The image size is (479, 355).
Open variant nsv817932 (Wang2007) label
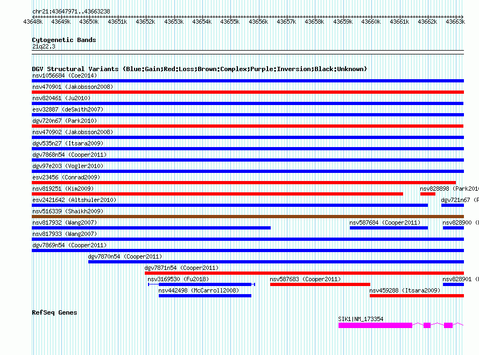pos(65,222)
